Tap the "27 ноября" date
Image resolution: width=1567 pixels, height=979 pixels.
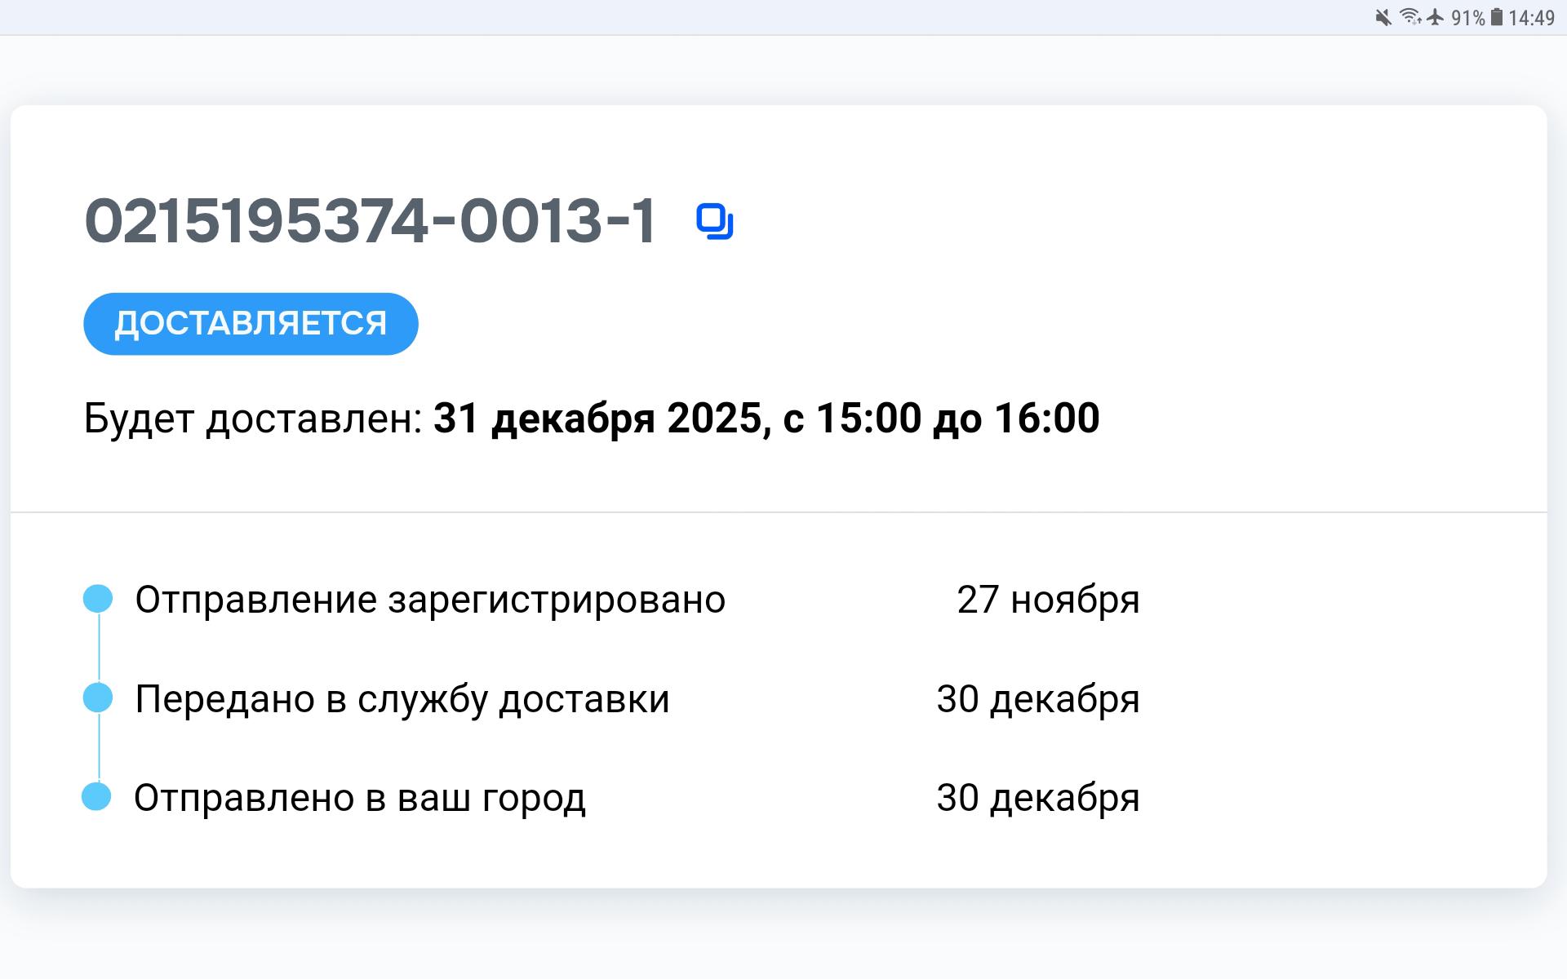click(x=1048, y=600)
